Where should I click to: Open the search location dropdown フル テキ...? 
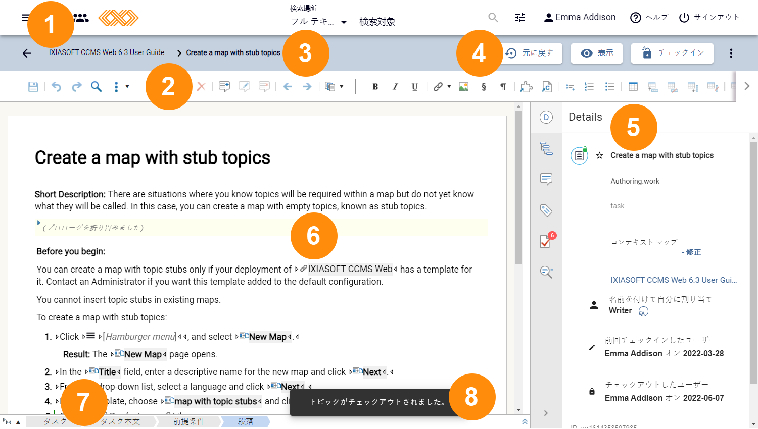[x=320, y=22]
